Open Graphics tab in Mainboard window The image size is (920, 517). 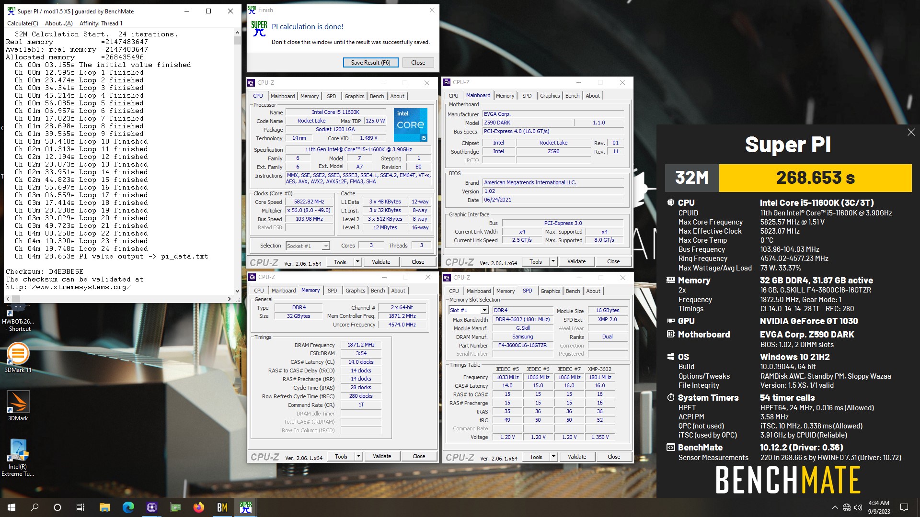[550, 96]
